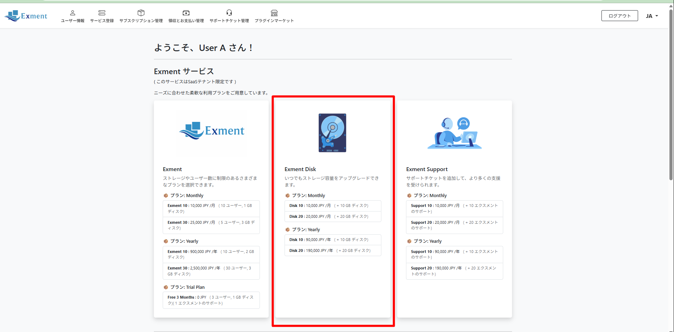674x332 pixels.
Task: Click the subscription management box icon
Action: point(141,13)
